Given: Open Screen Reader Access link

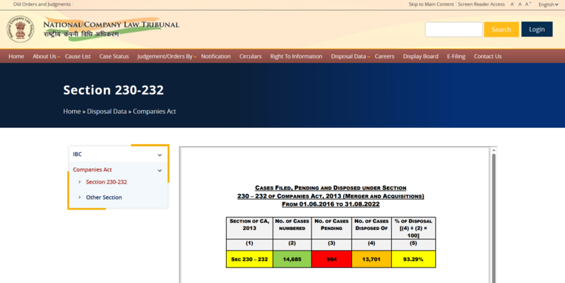Looking at the screenshot, I should coord(481,4).
